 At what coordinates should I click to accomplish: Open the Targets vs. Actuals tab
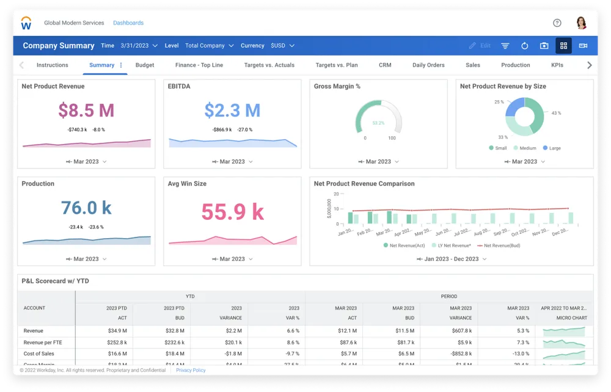(269, 65)
